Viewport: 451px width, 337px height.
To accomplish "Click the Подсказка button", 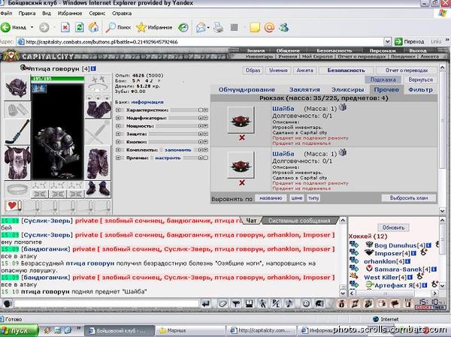I will point(383,80).
